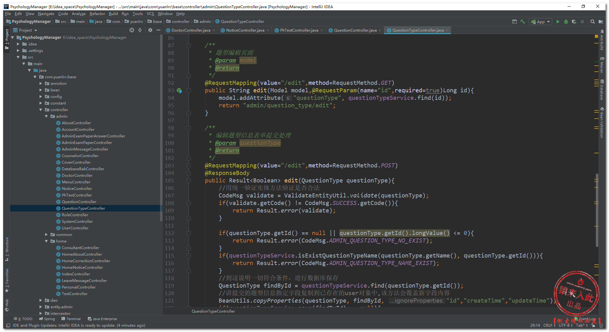This screenshot has width=609, height=332.
Task: Start debugging with the bug icon
Action: [566, 22]
